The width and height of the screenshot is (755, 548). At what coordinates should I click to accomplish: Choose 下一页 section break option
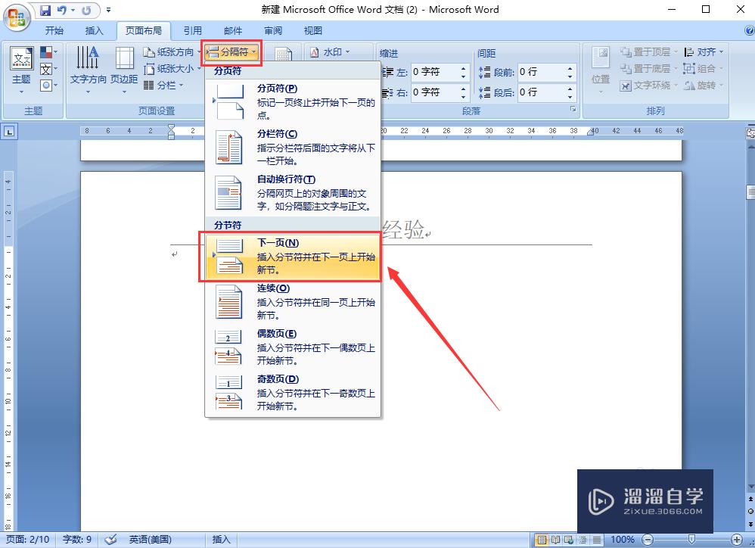[293, 256]
